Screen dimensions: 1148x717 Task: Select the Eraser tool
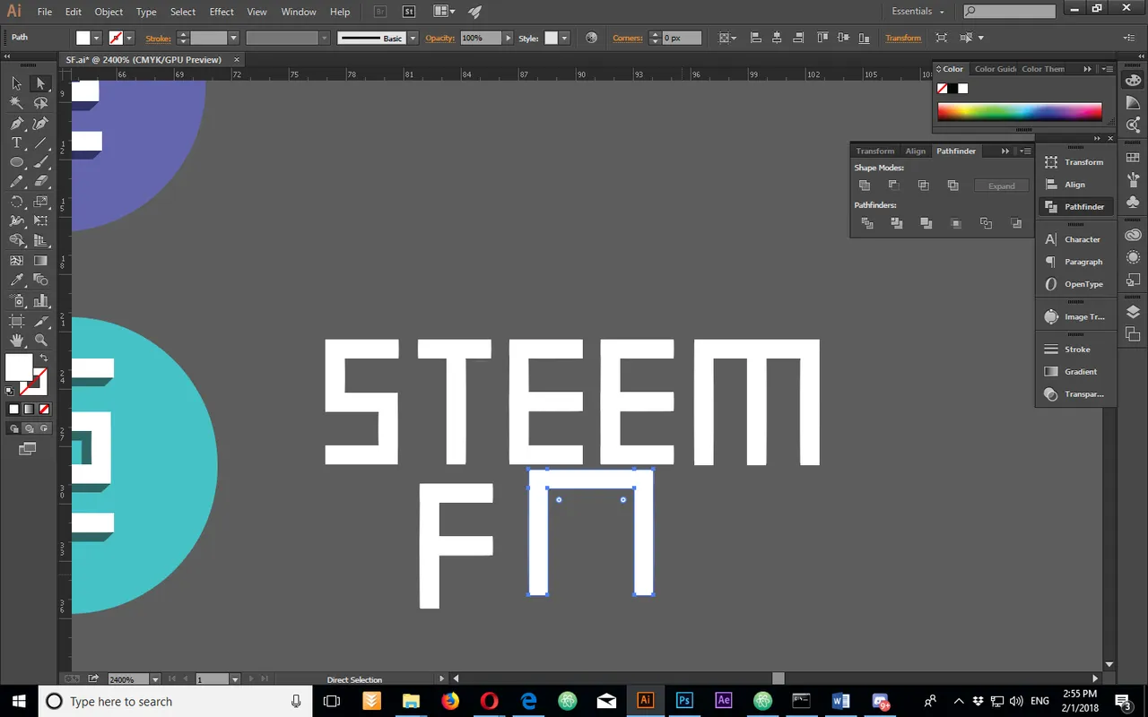click(x=40, y=182)
